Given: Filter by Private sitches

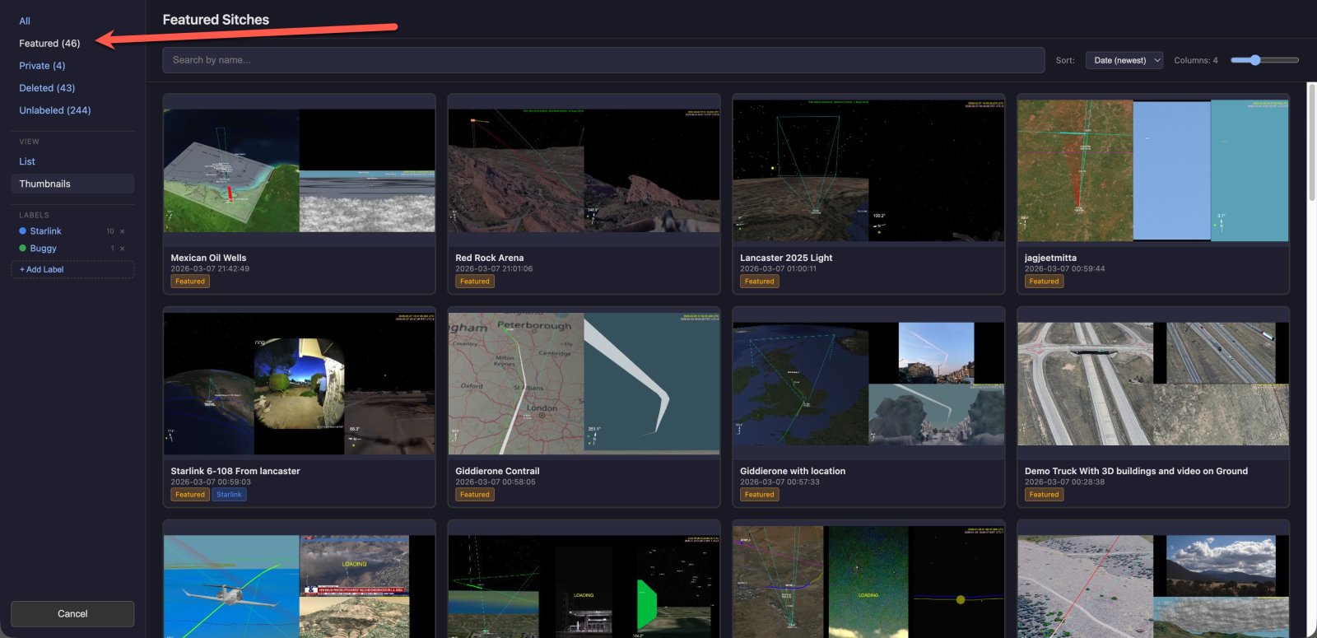Looking at the screenshot, I should coord(42,66).
